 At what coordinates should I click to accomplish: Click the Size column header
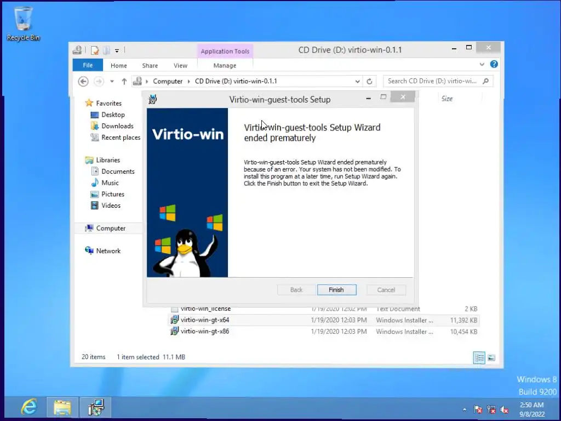coord(447,99)
